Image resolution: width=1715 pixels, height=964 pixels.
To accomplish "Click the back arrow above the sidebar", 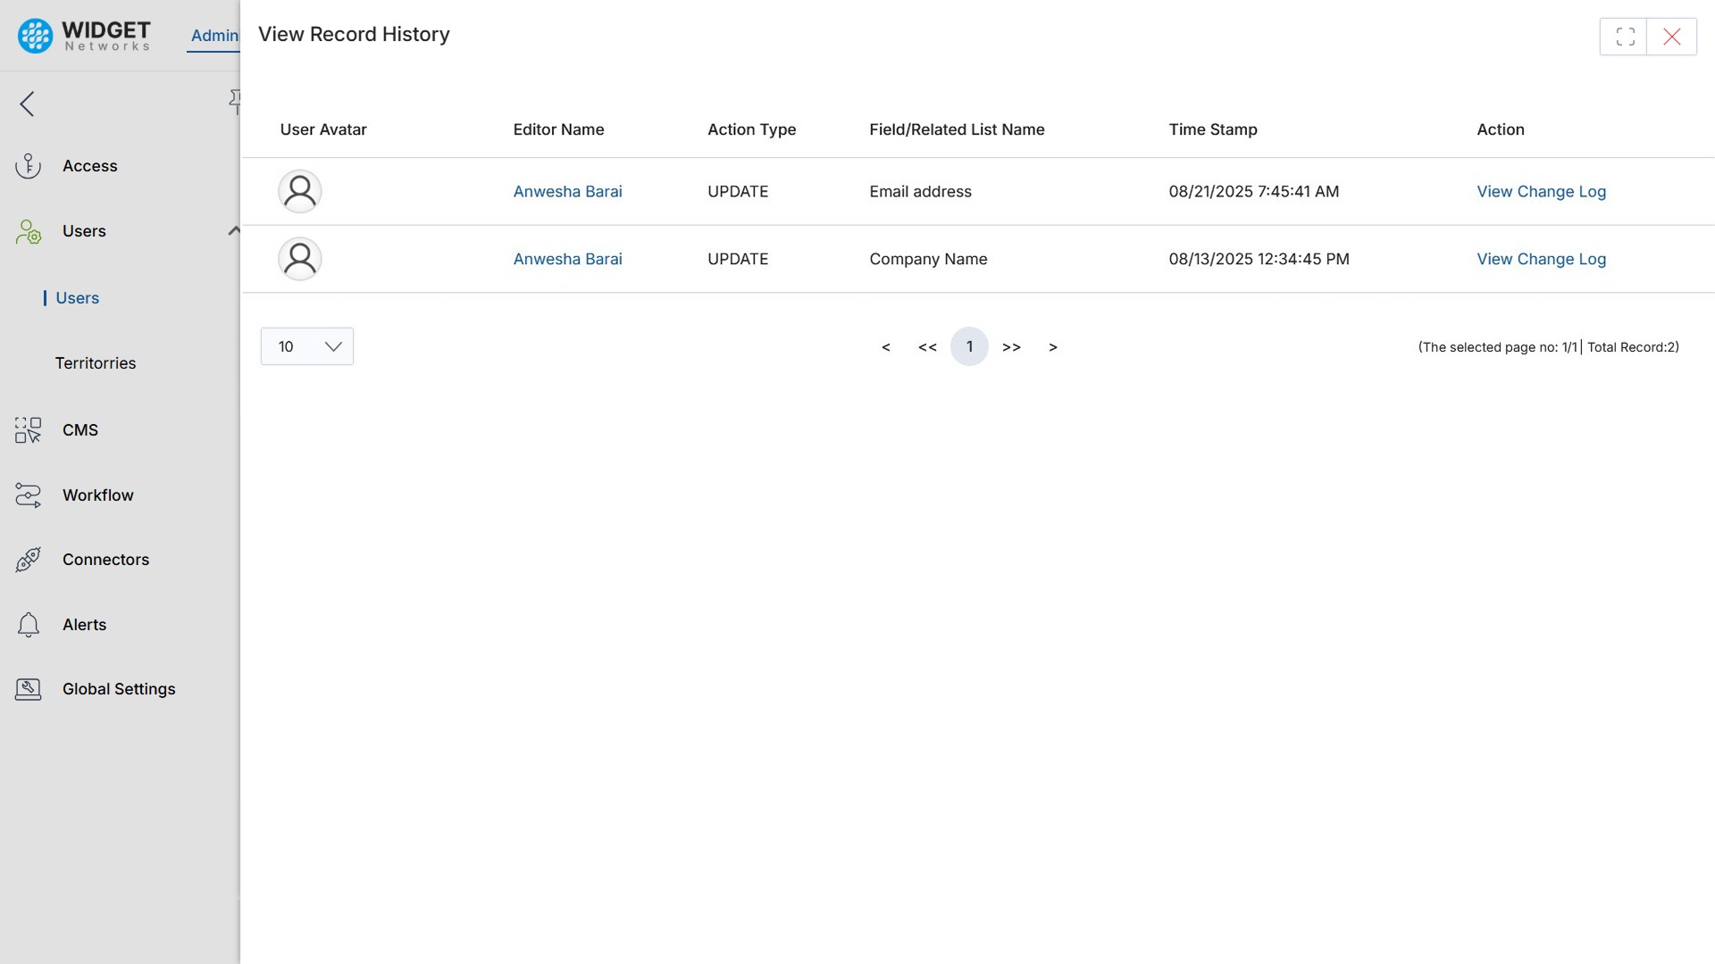I will pyautogui.click(x=27, y=104).
